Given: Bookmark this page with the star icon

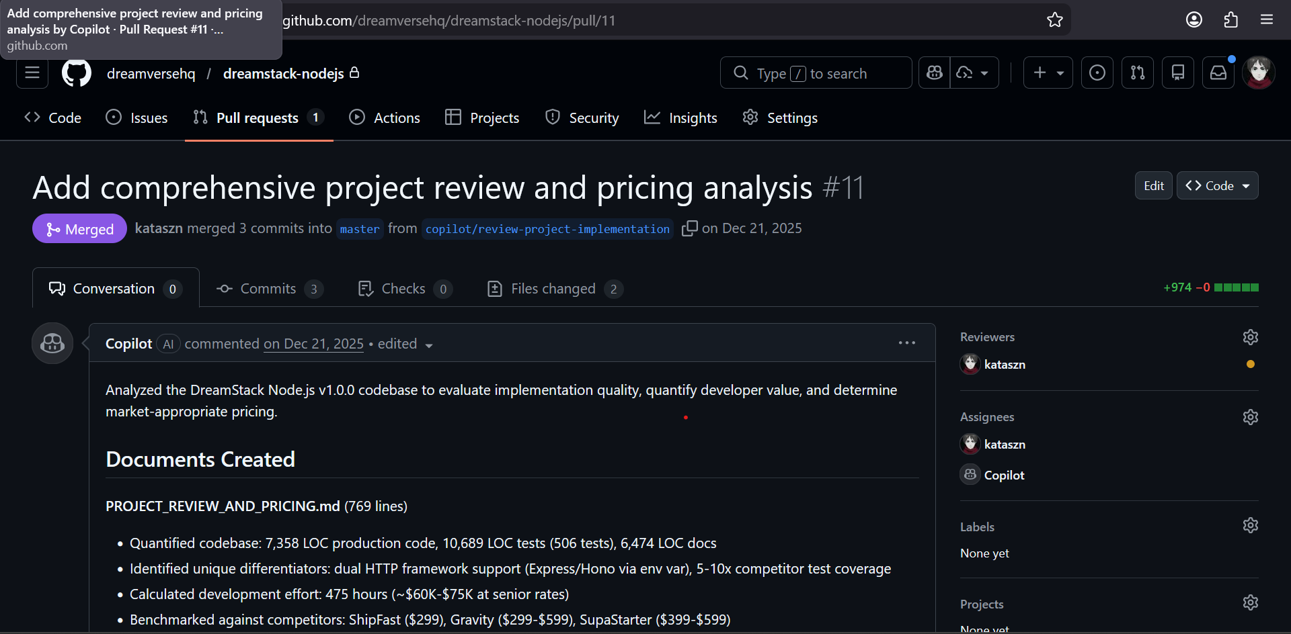Looking at the screenshot, I should point(1055,20).
